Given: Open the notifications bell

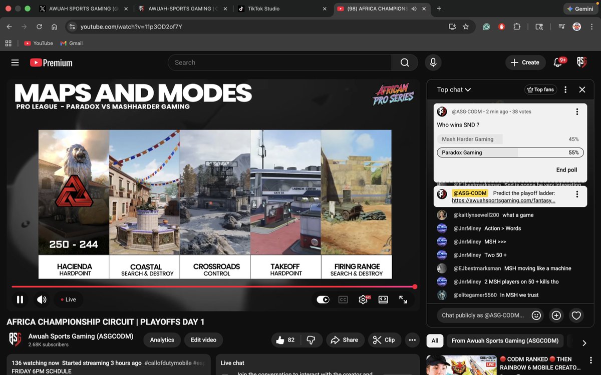Looking at the screenshot, I should (558, 62).
